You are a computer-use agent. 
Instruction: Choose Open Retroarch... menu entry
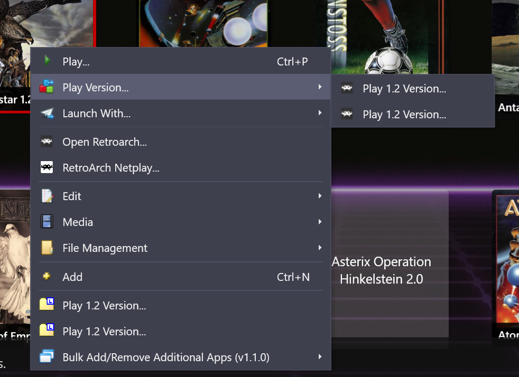[x=181, y=142]
